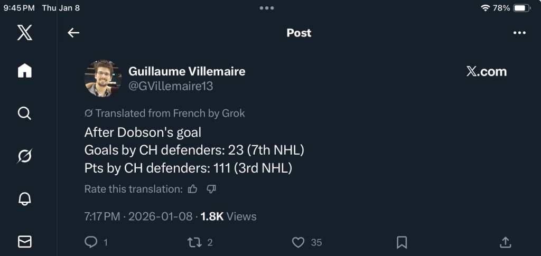
Task: Open the Notifications bell
Action: click(x=24, y=198)
